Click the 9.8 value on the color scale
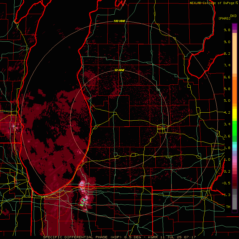The image size is (239, 239). (x=227, y=30)
